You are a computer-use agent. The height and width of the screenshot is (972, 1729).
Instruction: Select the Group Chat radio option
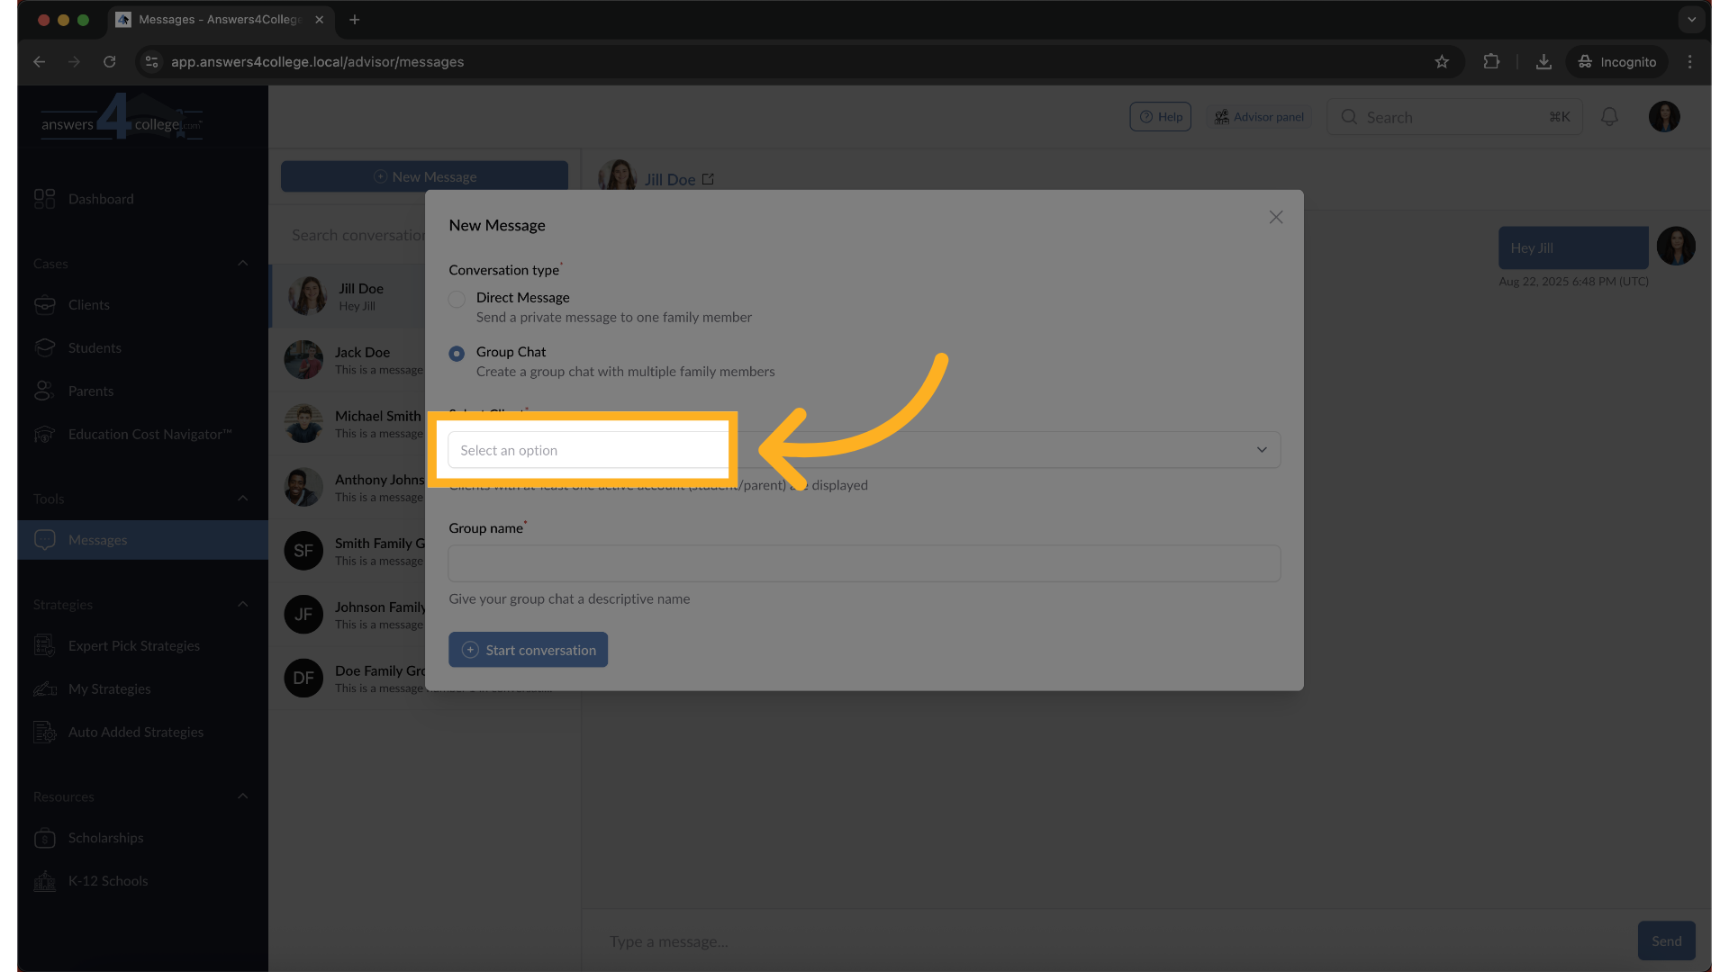[x=457, y=354]
